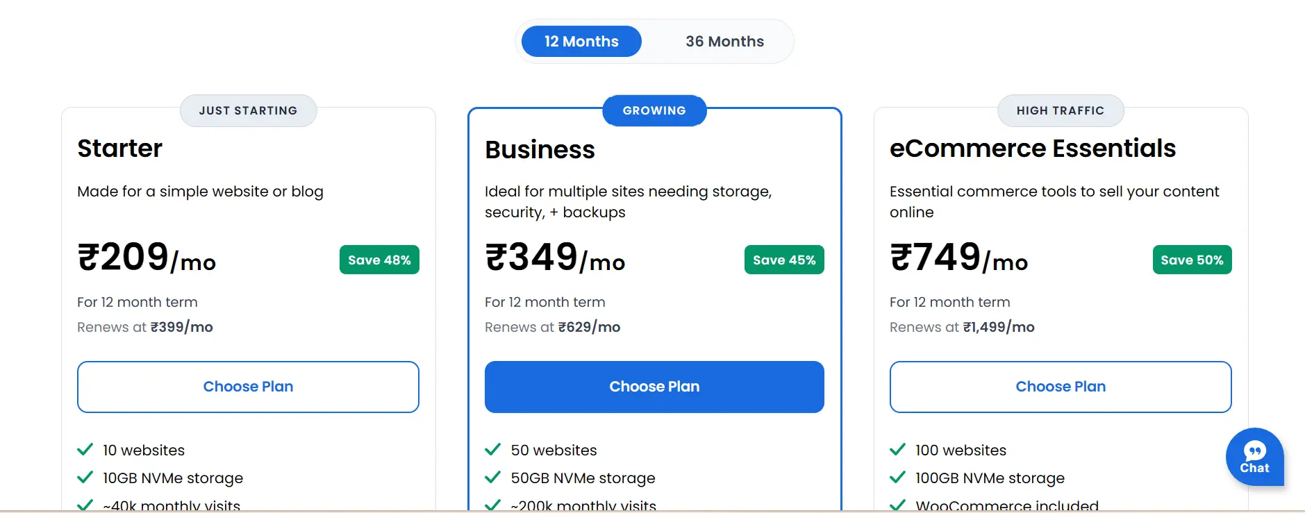This screenshot has width=1305, height=513.
Task: Click the Growing badge on Business
Action: pos(654,110)
